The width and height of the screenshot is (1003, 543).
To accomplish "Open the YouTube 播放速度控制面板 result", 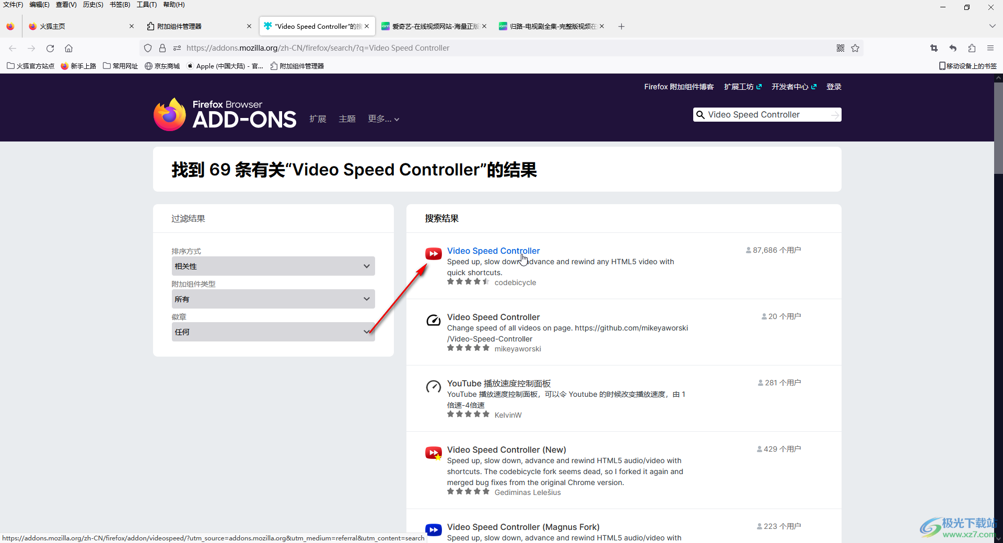I will 499,383.
